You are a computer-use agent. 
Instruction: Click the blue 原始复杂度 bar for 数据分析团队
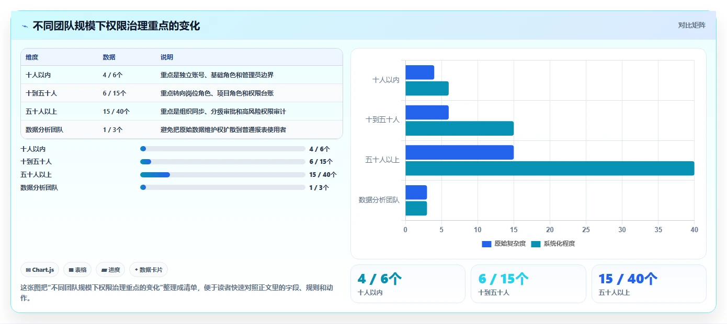click(x=416, y=192)
